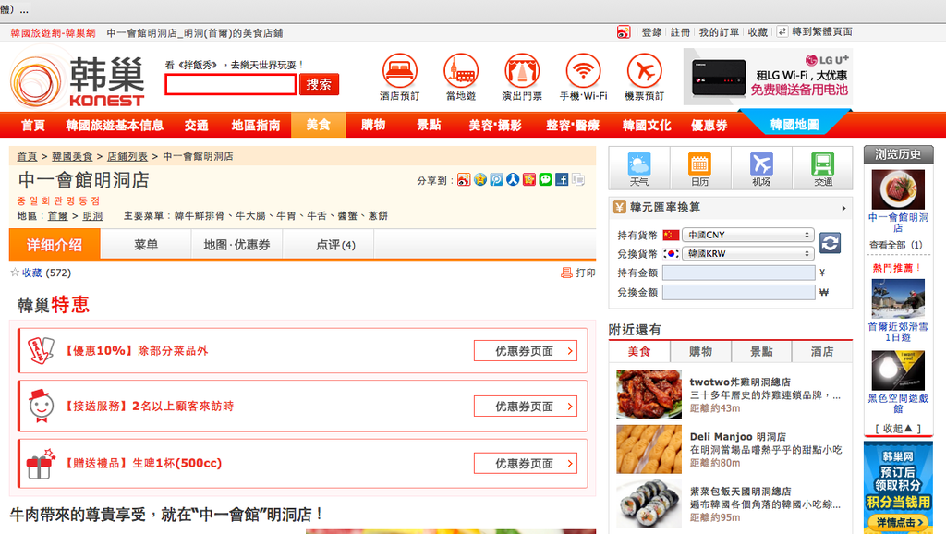
Task: Open 優惠券 in the main navigation
Action: tap(709, 125)
